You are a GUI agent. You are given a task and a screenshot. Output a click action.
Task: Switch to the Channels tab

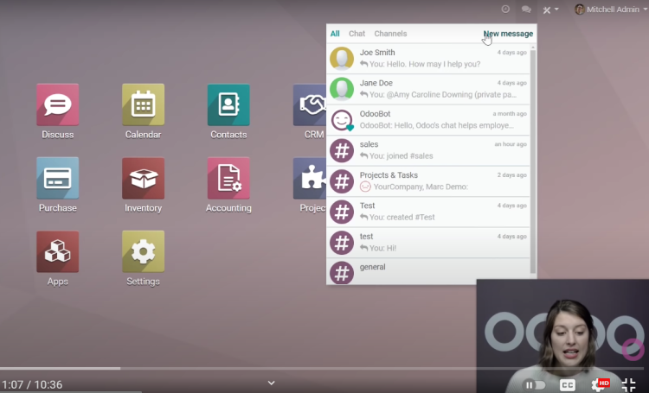(x=390, y=34)
